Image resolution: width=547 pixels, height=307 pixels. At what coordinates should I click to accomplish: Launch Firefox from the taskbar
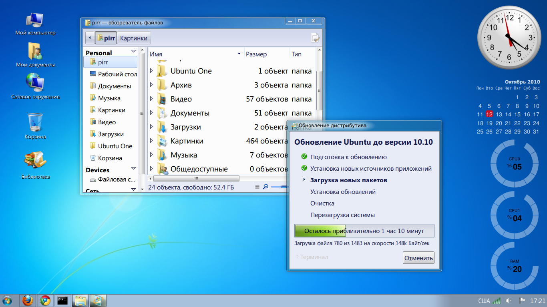[x=27, y=301]
